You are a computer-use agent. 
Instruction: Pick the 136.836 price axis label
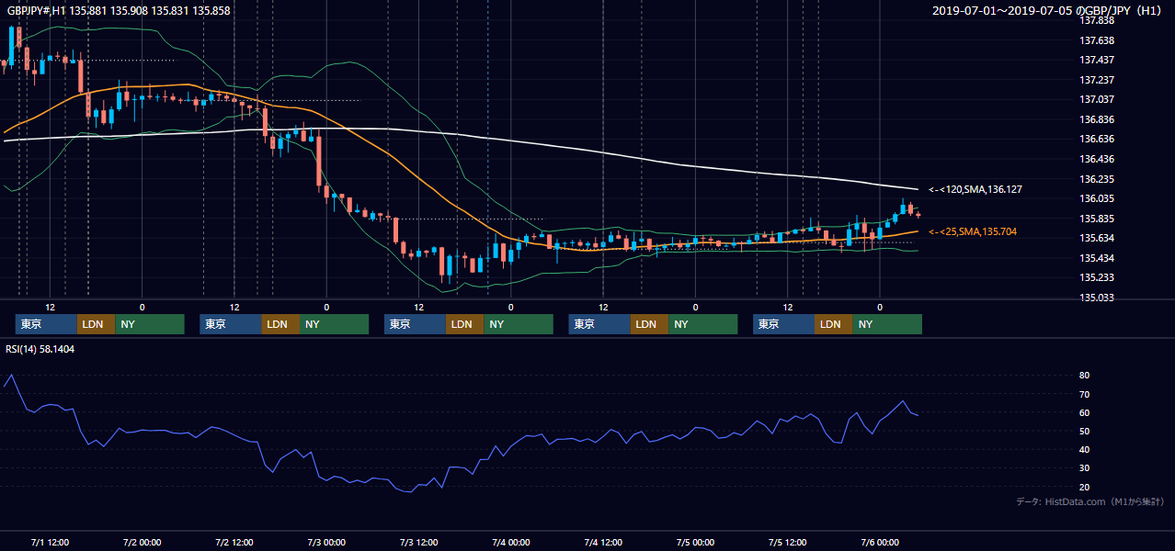pyautogui.click(x=1098, y=119)
